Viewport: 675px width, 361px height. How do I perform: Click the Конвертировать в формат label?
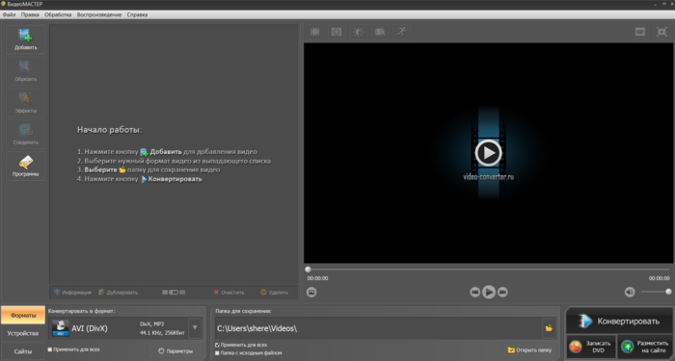click(82, 311)
